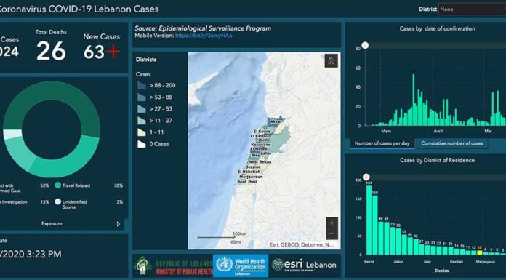Click the El Batroun map label
The height and width of the screenshot is (280, 506).
[x=261, y=136]
